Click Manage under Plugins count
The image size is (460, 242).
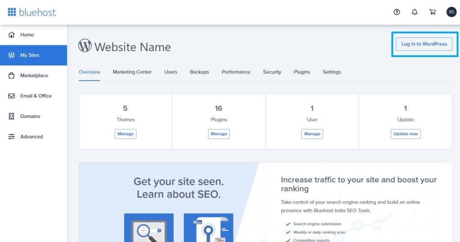(x=219, y=134)
